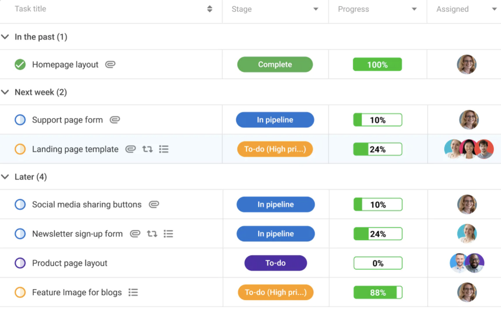Click the Complete stage badge on Homepage layout
The image size is (501, 311).
click(275, 64)
